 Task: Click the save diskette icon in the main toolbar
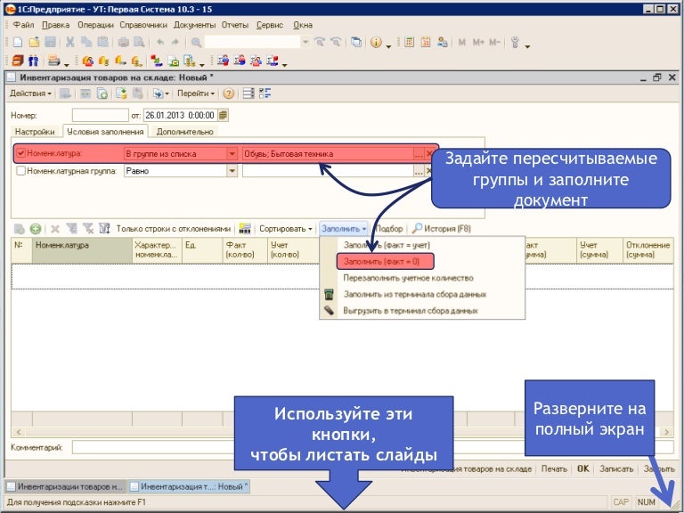pos(51,42)
